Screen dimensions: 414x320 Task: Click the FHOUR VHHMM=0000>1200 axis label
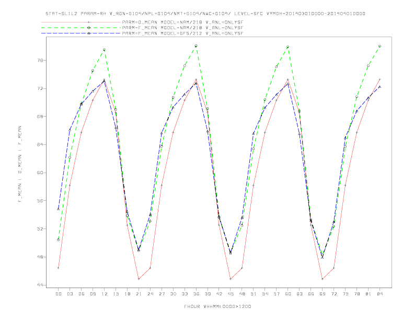217,306
